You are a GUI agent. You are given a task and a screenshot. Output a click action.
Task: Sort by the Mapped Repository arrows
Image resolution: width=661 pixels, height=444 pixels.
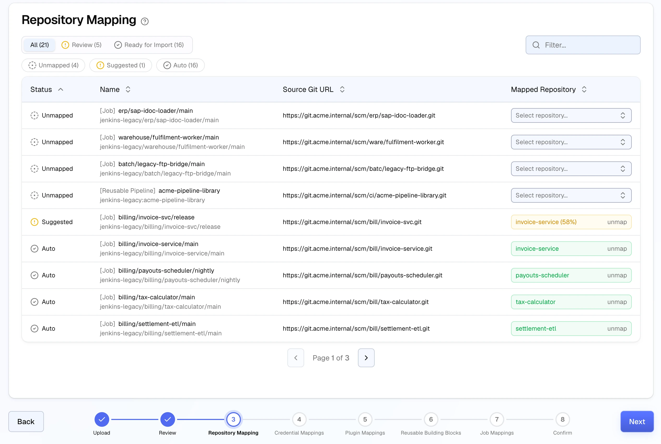584,90
